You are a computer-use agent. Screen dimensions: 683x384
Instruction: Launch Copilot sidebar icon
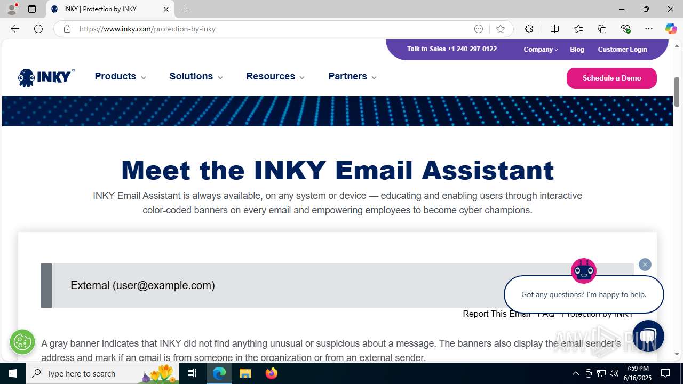(671, 29)
